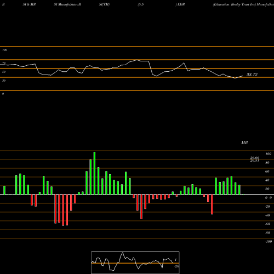Click the 50 level label on RSI axis
This screenshot has height=274, width=274.
click(4, 72)
